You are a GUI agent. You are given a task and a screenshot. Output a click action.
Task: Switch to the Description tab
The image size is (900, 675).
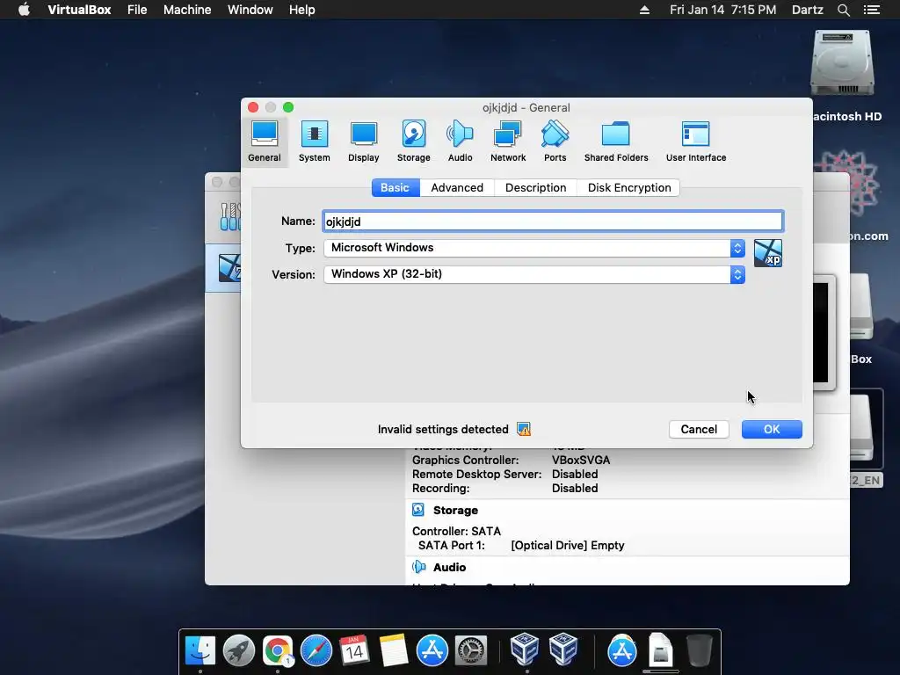(x=535, y=188)
